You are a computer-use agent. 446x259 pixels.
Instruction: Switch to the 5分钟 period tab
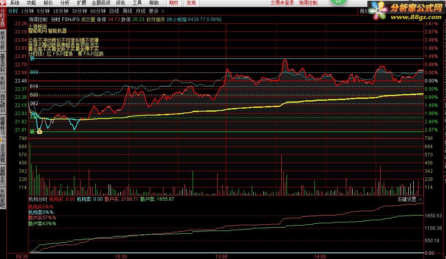pos(43,11)
